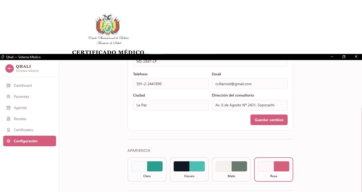This screenshot has width=362, height=192.
Task: Click the Pacientes people icon
Action: (x=8, y=97)
